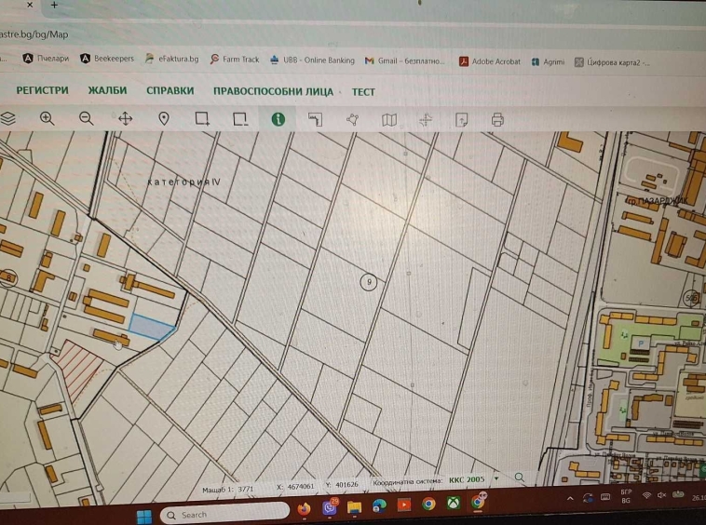
Task: Open the Agrimi bookmark
Action: click(548, 62)
